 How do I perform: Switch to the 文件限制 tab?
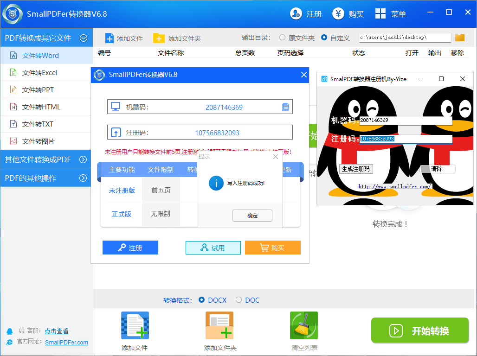tap(161, 169)
